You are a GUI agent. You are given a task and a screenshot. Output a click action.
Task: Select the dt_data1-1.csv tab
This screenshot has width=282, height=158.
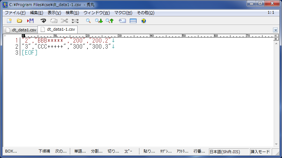pyautogui.click(x=58, y=29)
